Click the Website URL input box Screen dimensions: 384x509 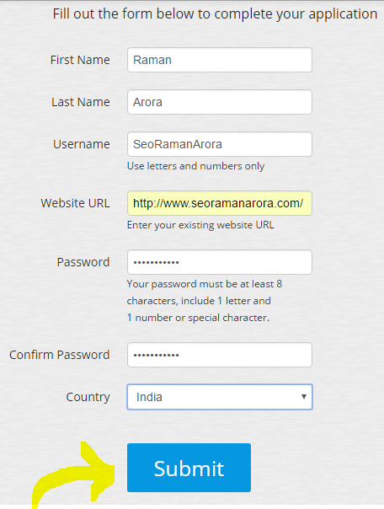pyautogui.click(x=220, y=203)
